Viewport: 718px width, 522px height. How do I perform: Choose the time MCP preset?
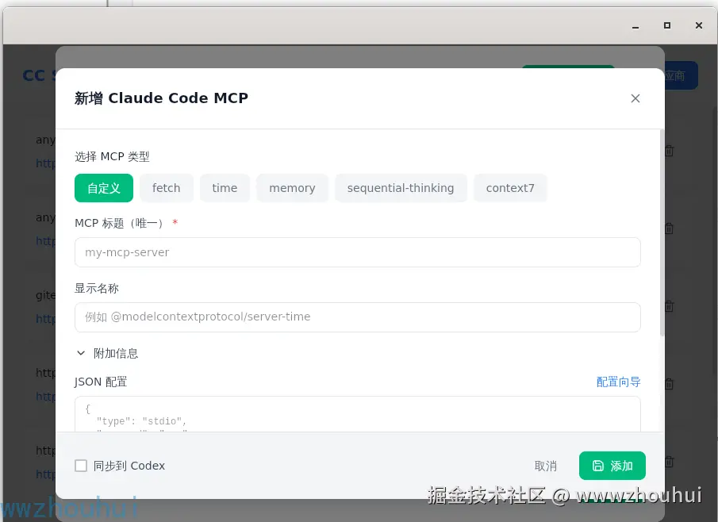[225, 188]
